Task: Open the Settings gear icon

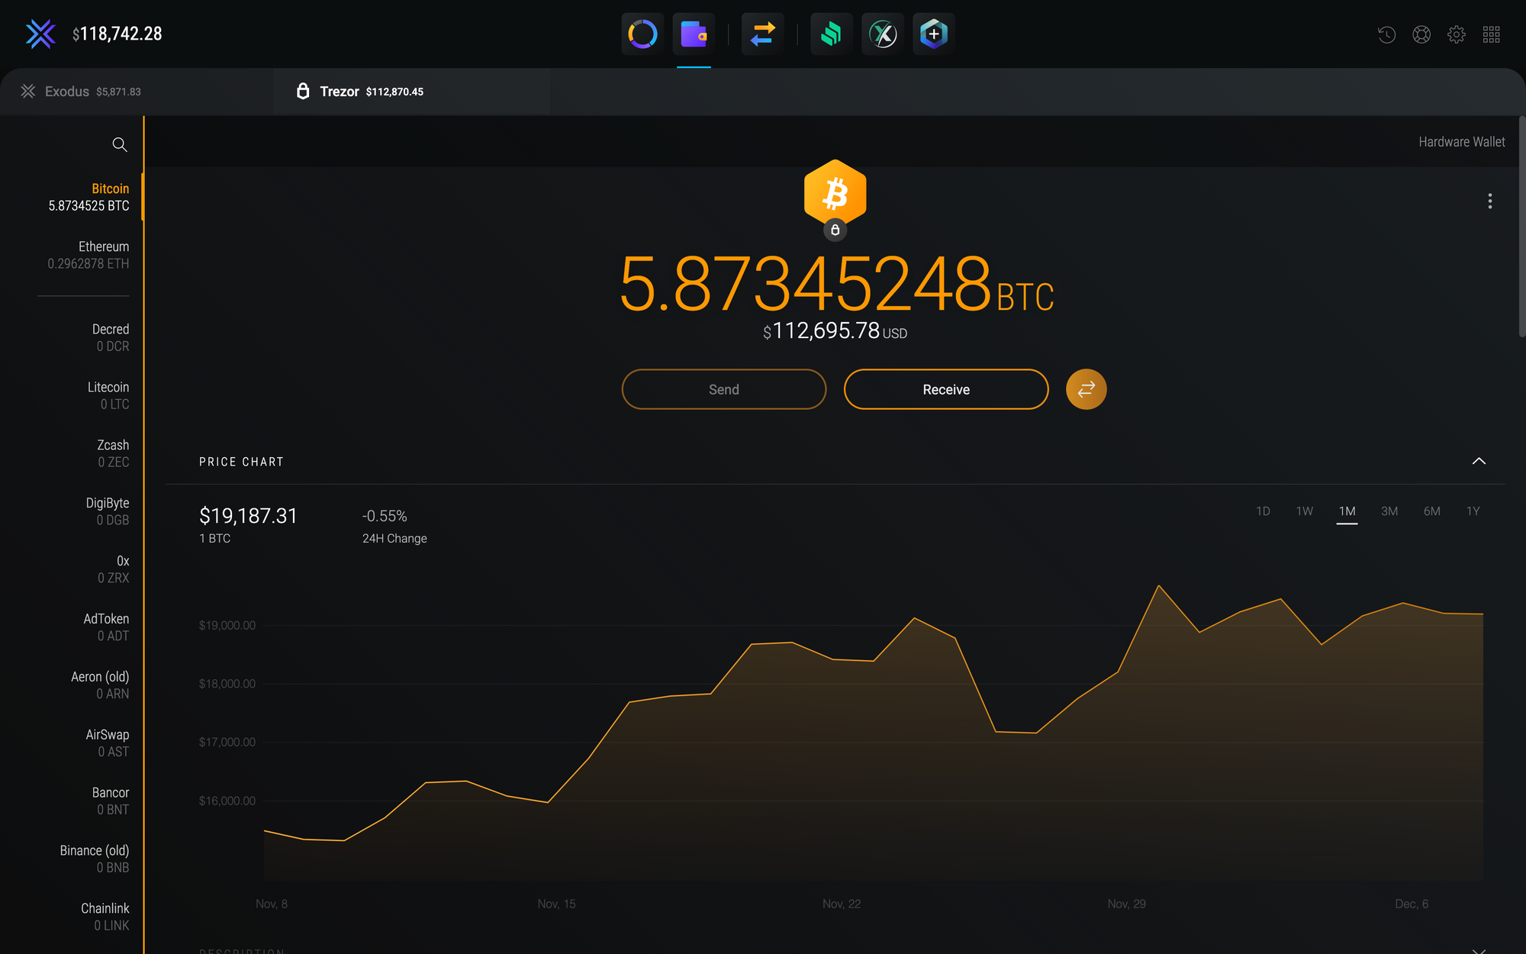Action: pos(1457,34)
